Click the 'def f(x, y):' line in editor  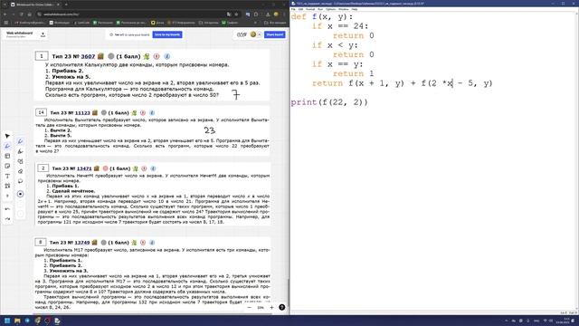(322, 17)
